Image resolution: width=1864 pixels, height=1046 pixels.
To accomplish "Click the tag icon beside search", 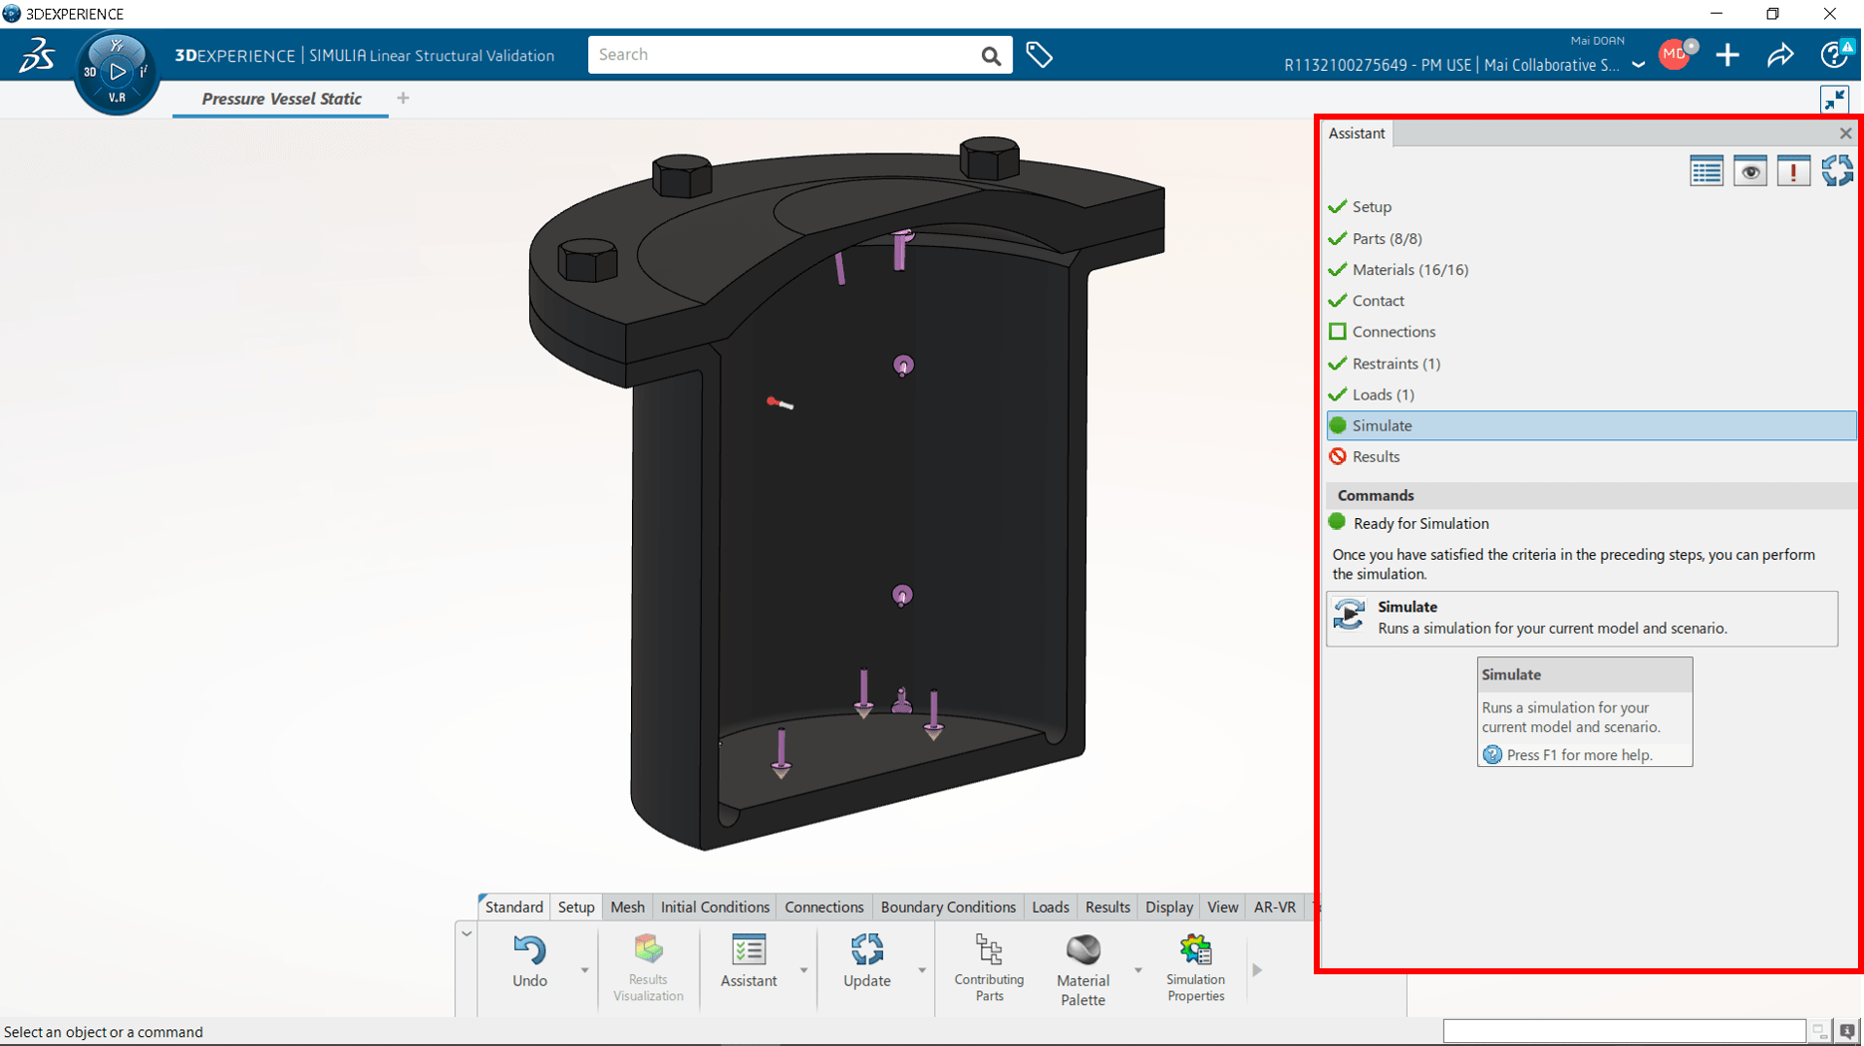I will (x=1039, y=56).
